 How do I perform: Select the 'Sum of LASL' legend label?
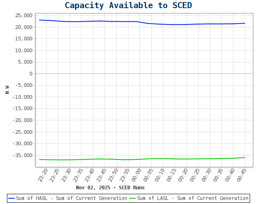[193, 198]
